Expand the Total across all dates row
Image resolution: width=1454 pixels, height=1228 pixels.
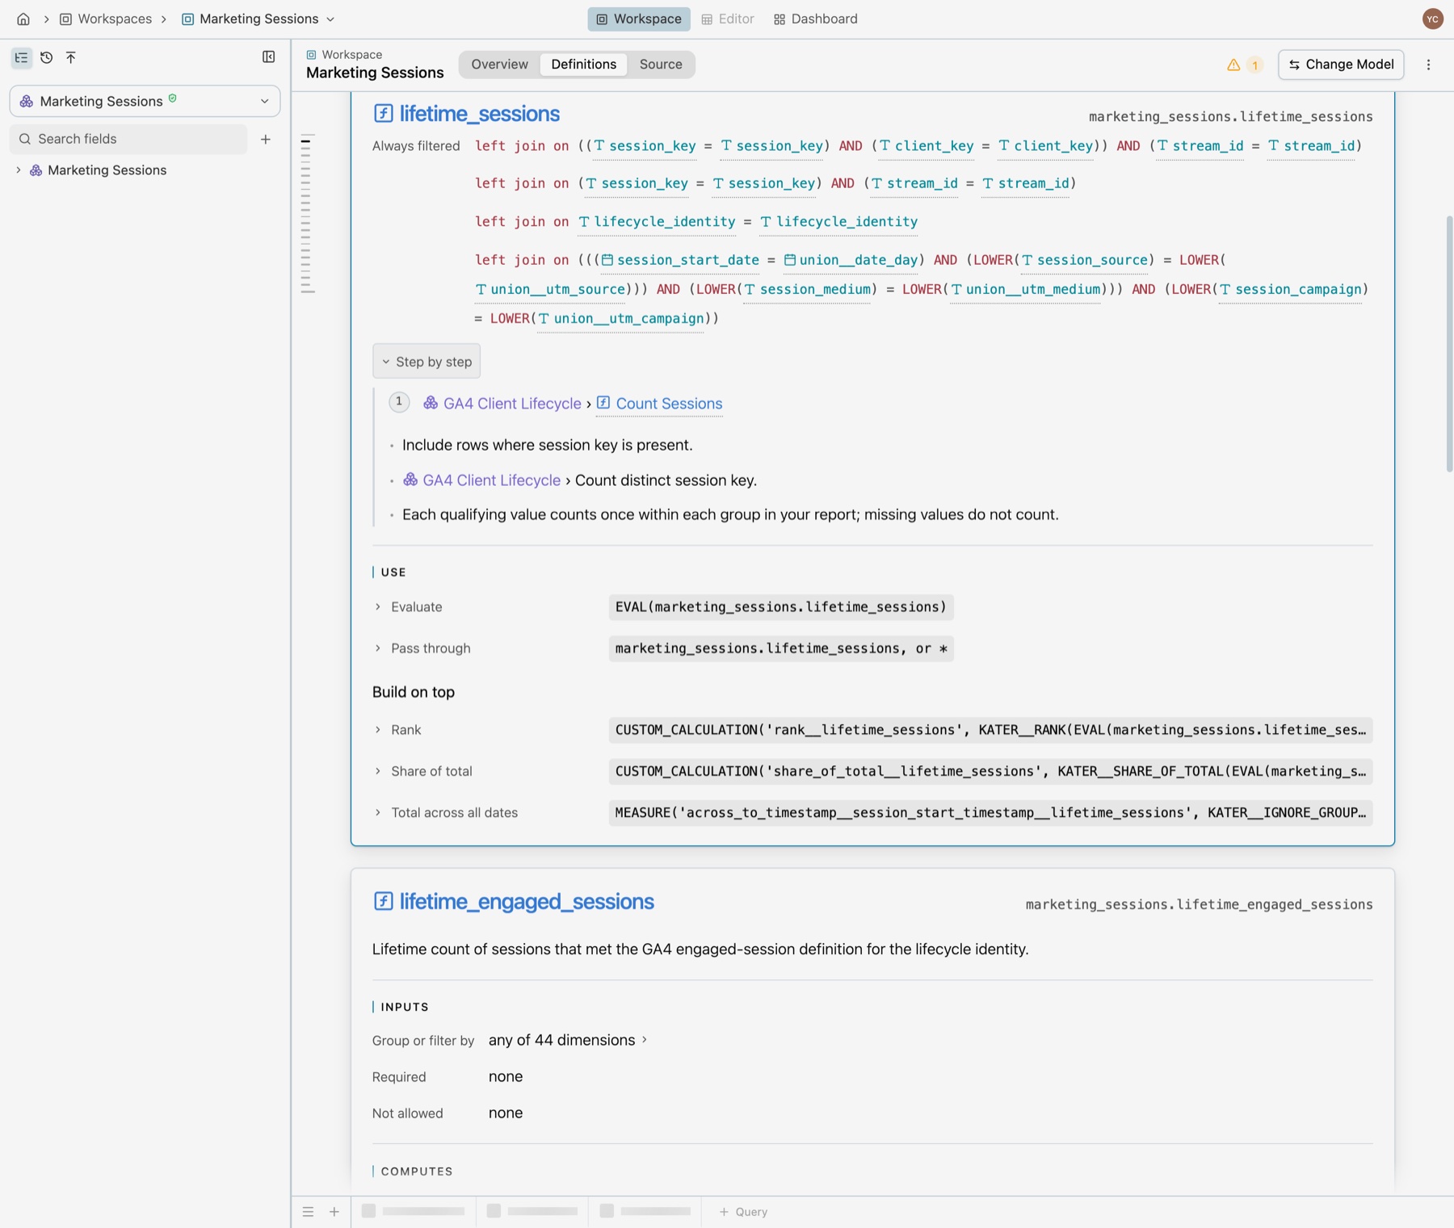pos(377,812)
